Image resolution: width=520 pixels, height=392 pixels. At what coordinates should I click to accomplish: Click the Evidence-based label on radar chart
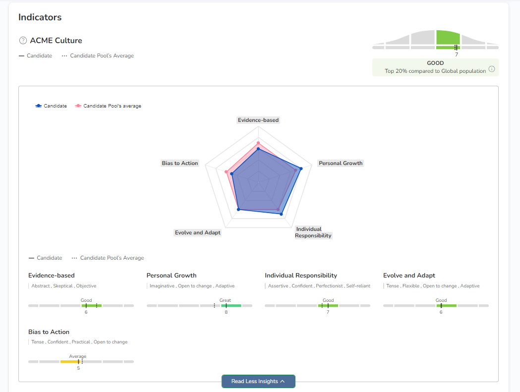(258, 120)
